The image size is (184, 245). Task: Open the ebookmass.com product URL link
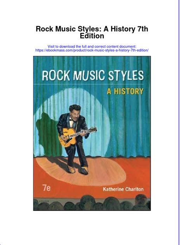[92, 50]
